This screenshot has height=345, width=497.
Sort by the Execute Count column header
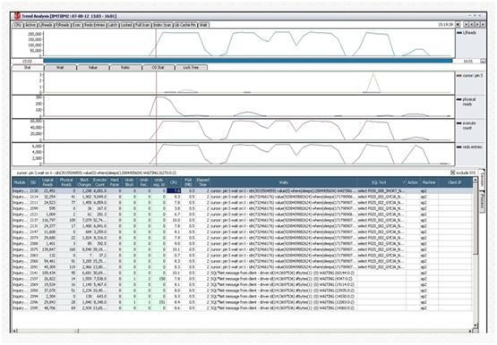point(99,182)
